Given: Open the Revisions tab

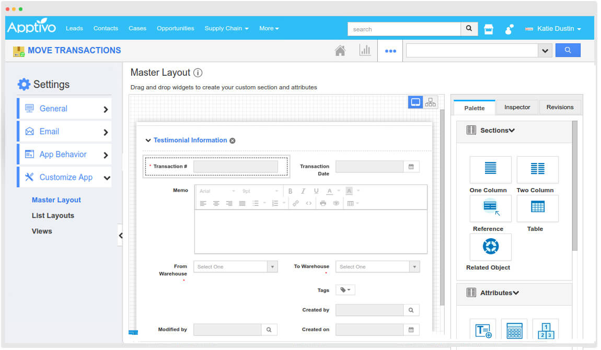Looking at the screenshot, I should [560, 107].
